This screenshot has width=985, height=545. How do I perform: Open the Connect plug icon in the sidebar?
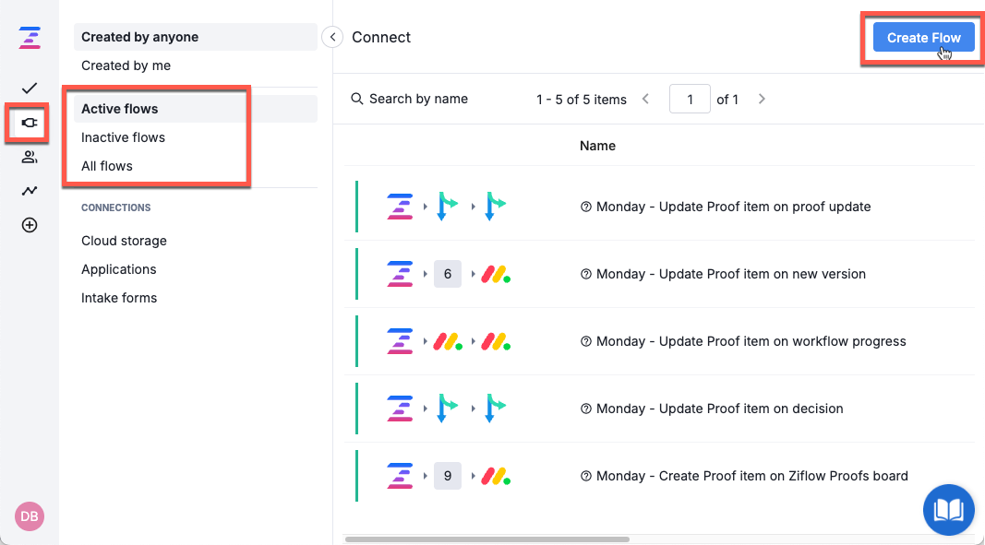click(x=29, y=123)
